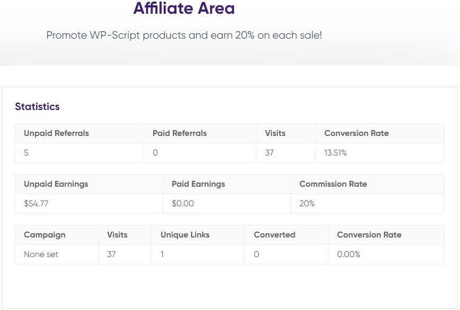Click the promote WP-Script products tagline text
The image size is (460, 310).
pos(184,35)
